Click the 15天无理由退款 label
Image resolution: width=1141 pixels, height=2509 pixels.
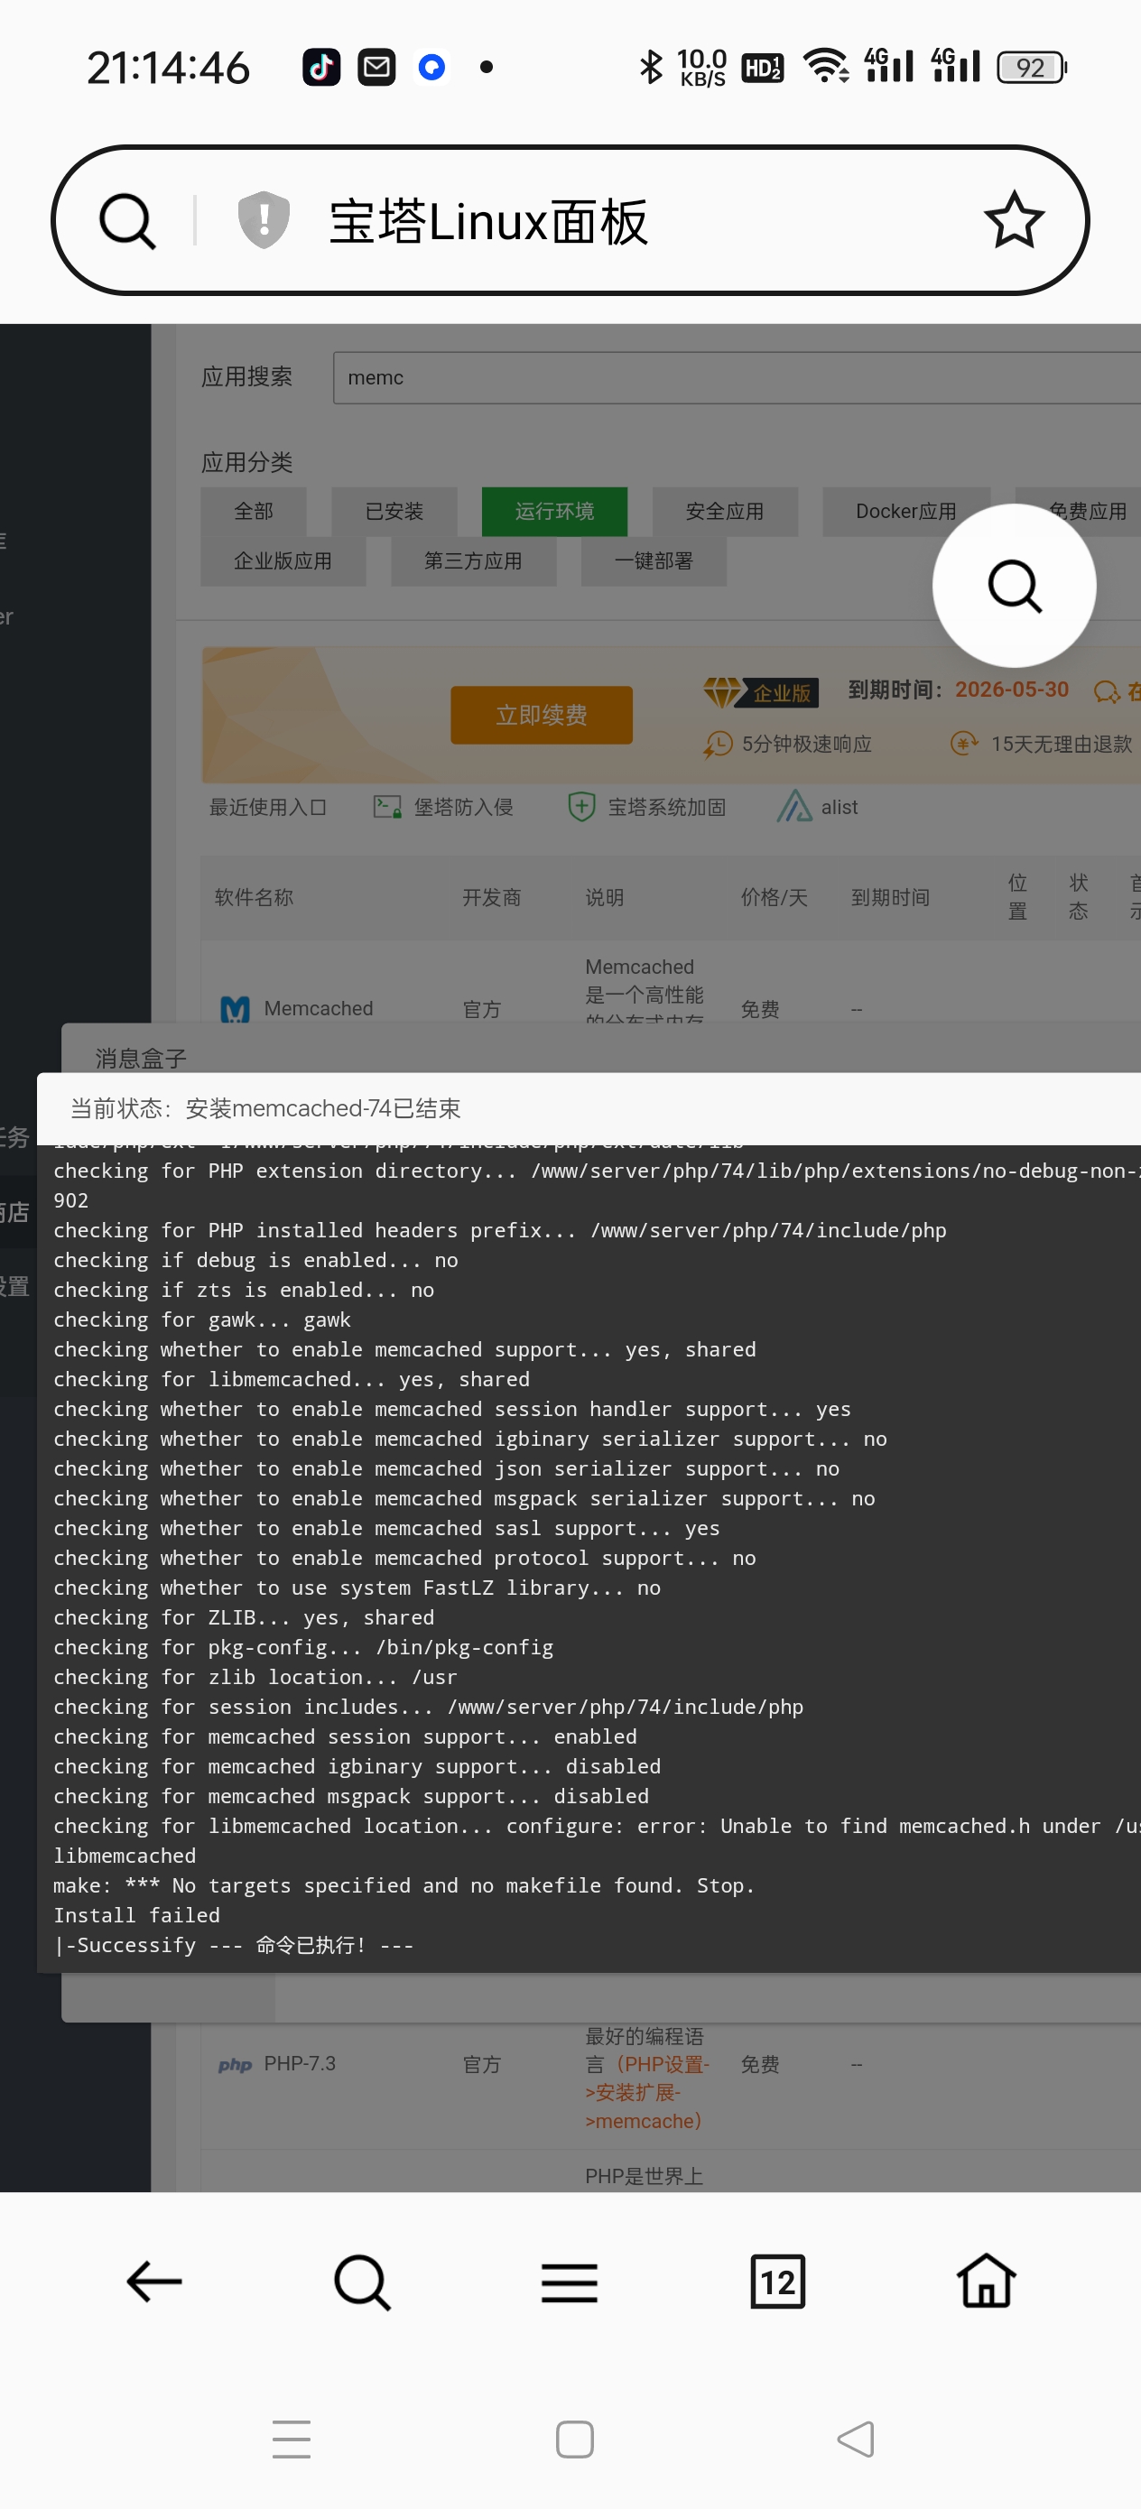click(1061, 745)
